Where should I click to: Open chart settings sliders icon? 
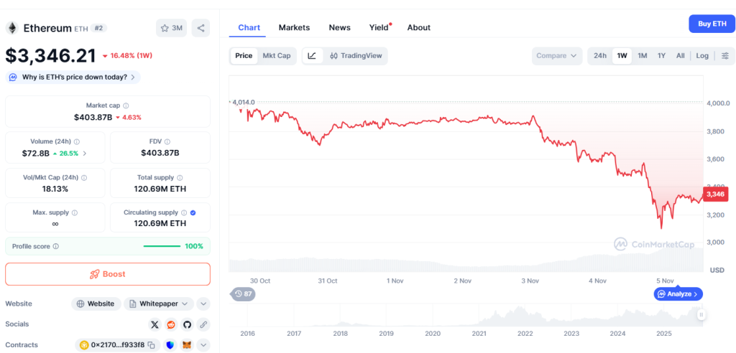725,55
